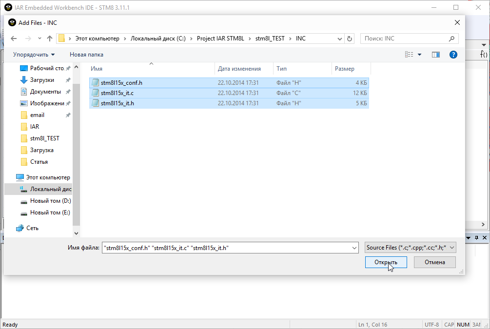Open the IAR bottom panel dropdown arrow
Viewport: 490px width, 329px height.
pyautogui.click(x=468, y=238)
